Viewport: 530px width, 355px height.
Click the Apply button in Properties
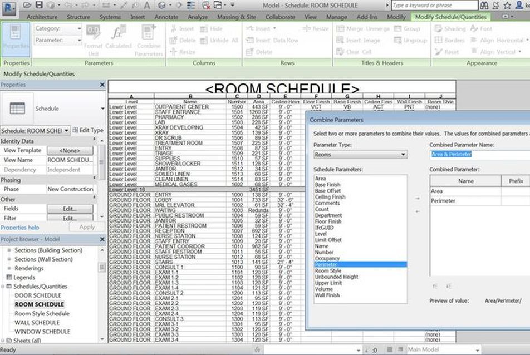(x=87, y=228)
